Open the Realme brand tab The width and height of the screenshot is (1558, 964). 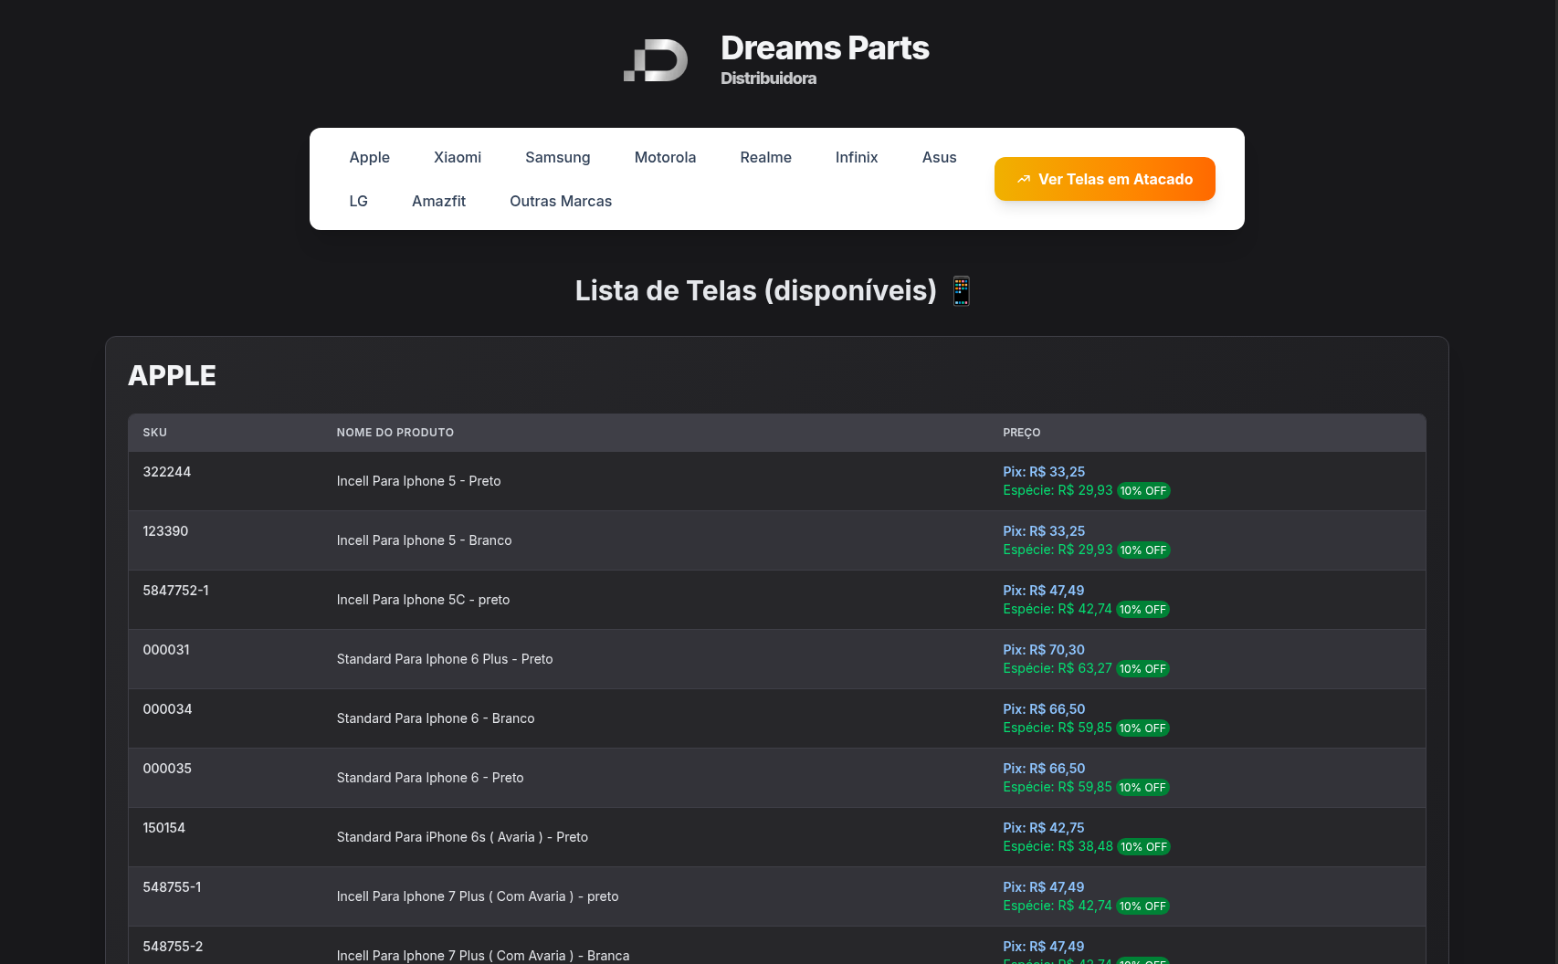(766, 157)
